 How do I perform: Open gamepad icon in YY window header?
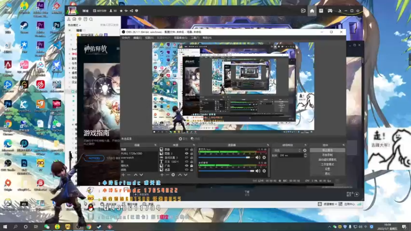click(x=330, y=11)
